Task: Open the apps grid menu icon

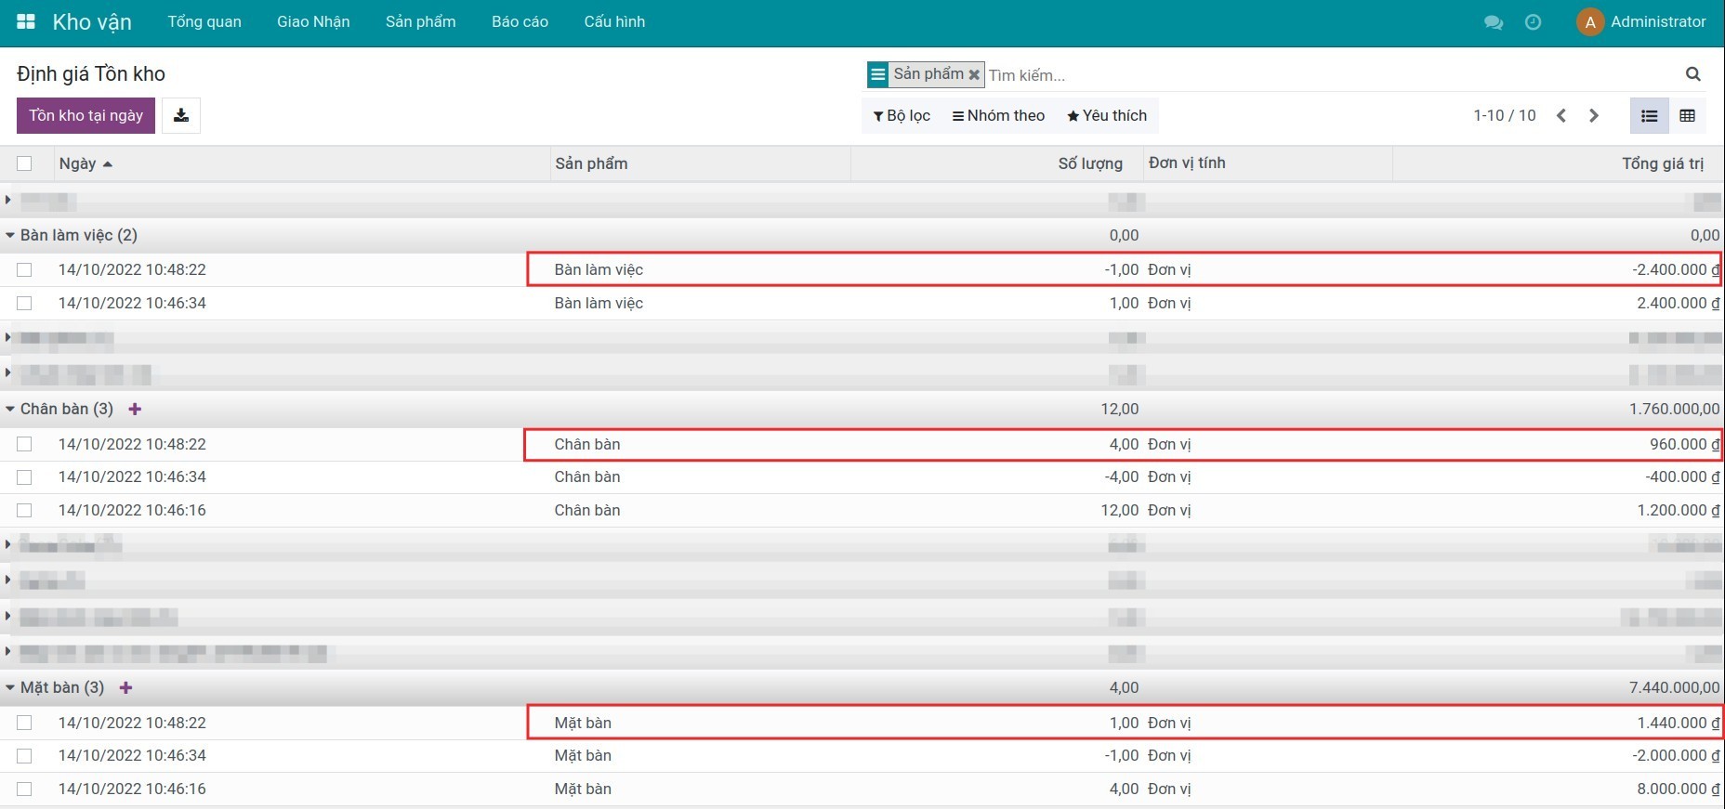Action: pos(26,21)
